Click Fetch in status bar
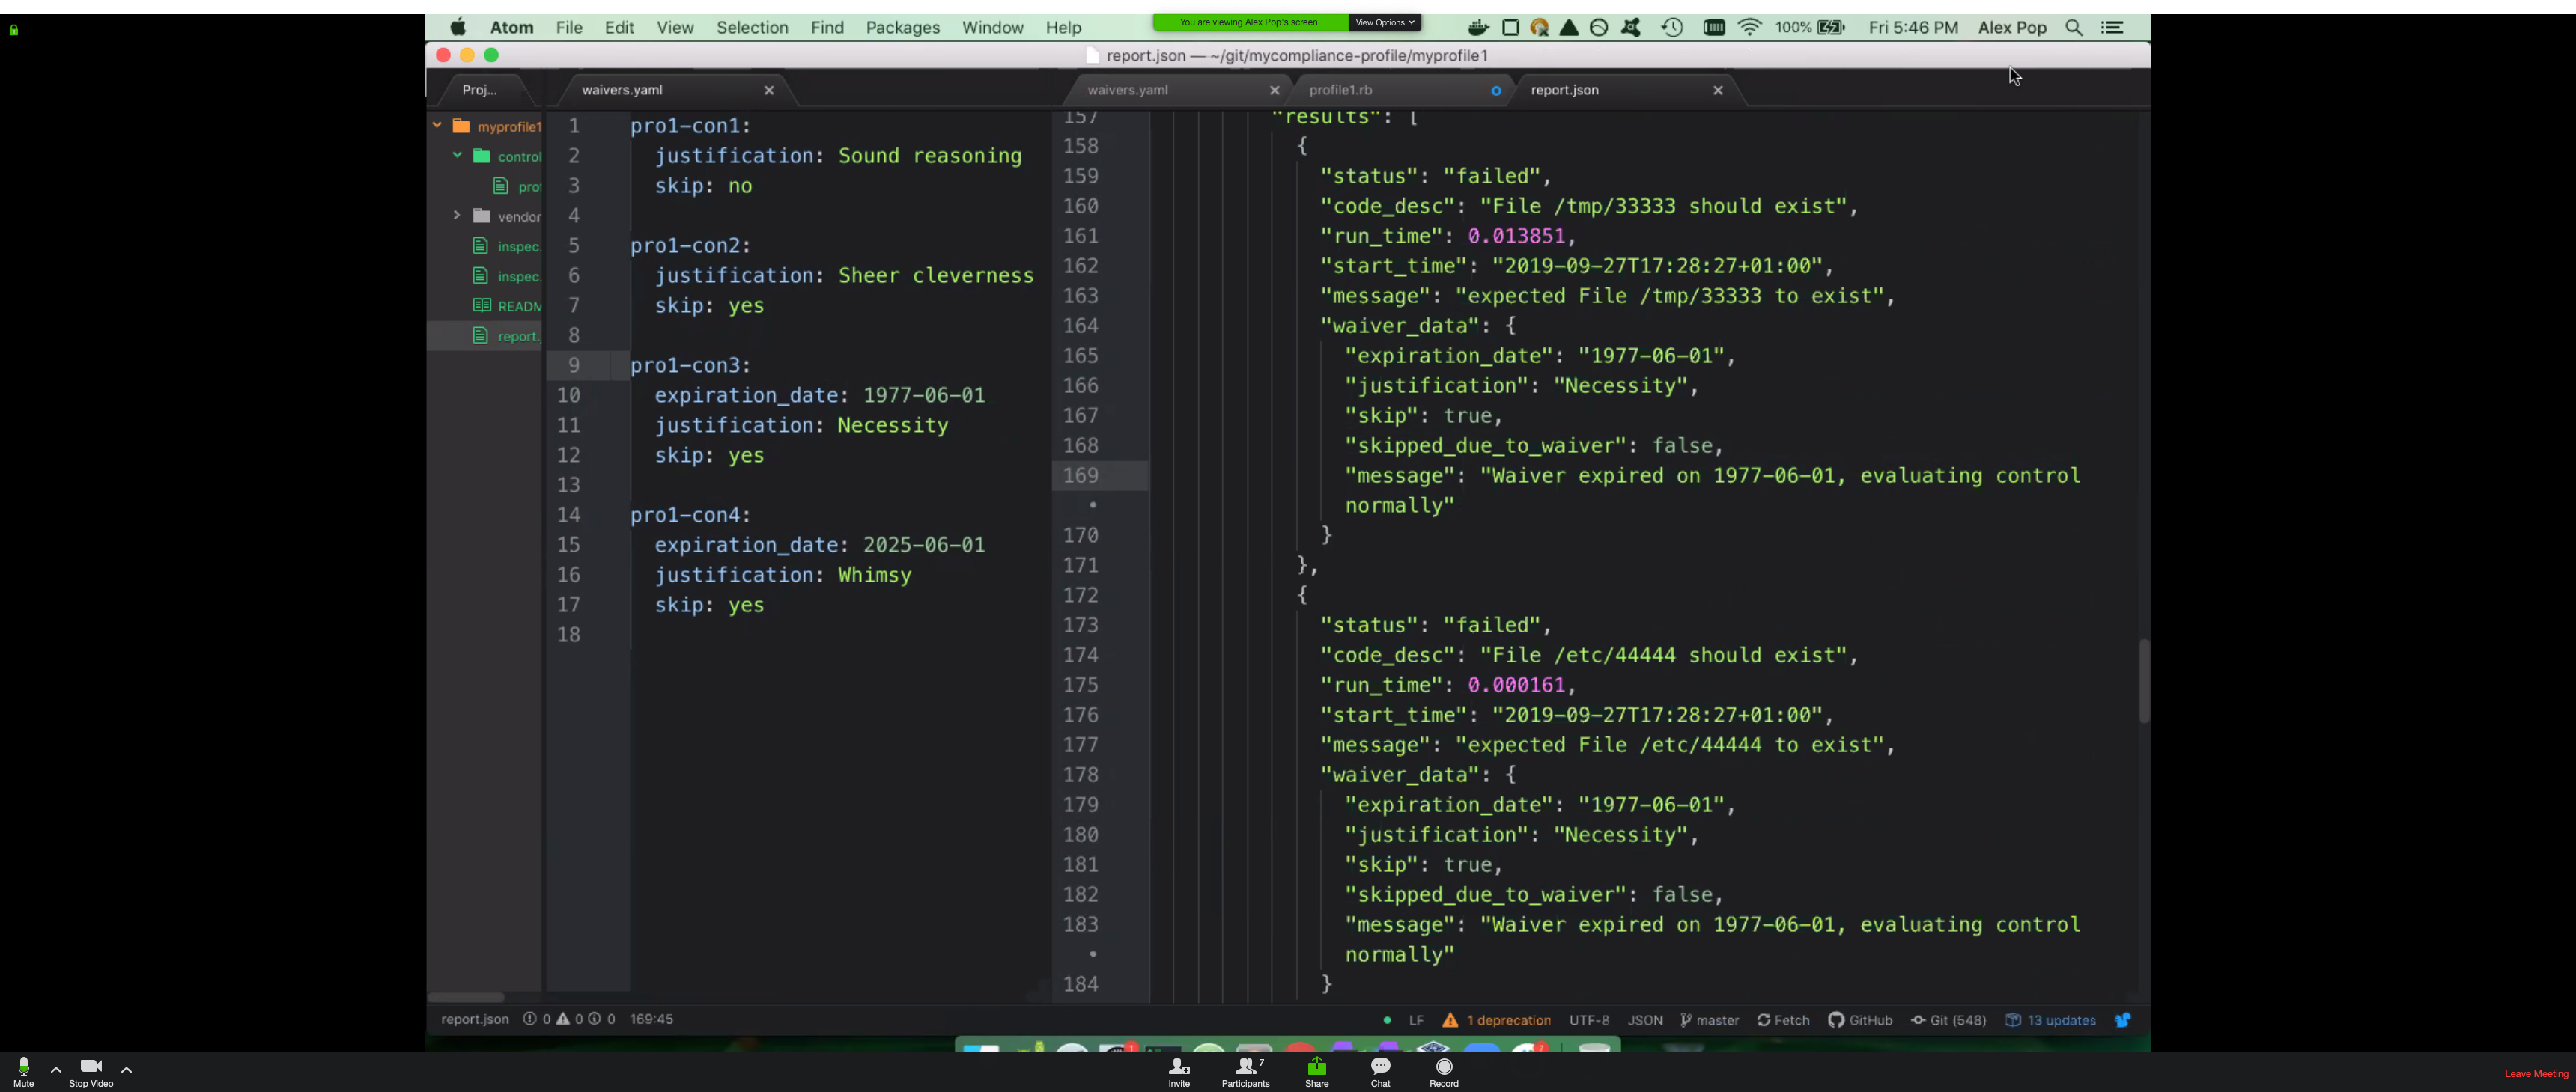 pos(1783,1020)
